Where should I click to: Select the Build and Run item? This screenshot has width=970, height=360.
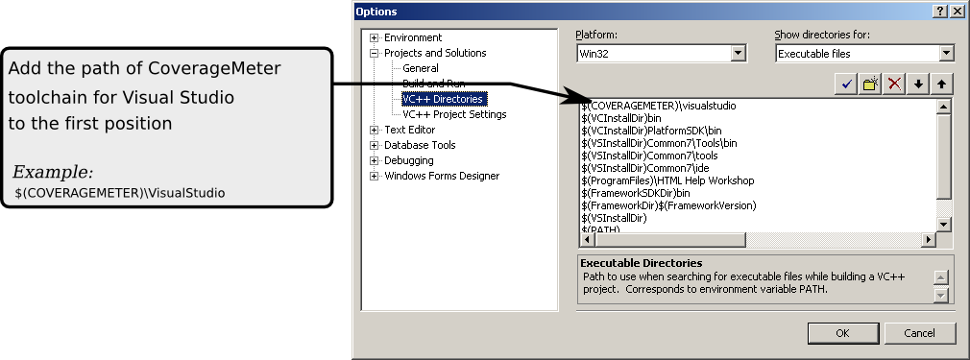tap(434, 84)
